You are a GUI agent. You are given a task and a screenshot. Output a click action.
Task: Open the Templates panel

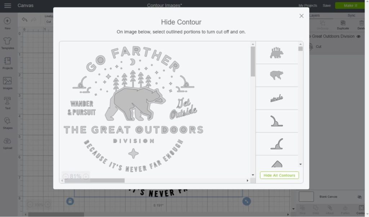point(8,43)
